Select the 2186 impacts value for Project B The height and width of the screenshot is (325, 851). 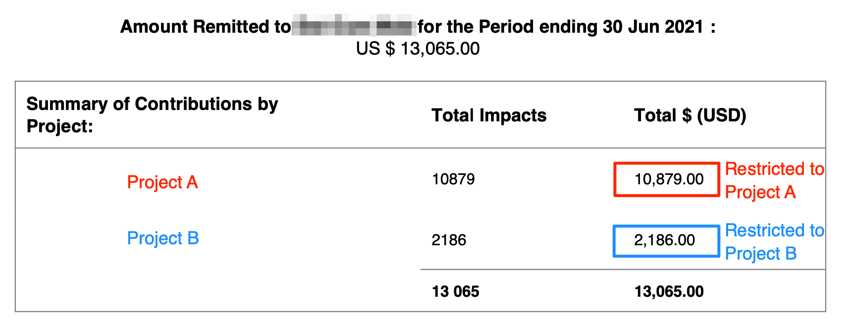[x=448, y=240]
